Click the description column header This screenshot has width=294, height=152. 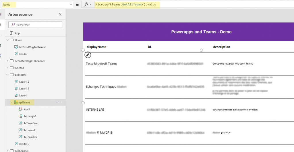(x=222, y=47)
